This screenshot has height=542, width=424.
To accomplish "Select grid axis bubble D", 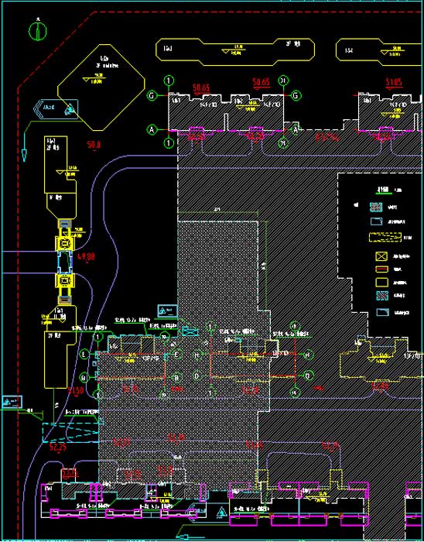I will click(x=197, y=376).
